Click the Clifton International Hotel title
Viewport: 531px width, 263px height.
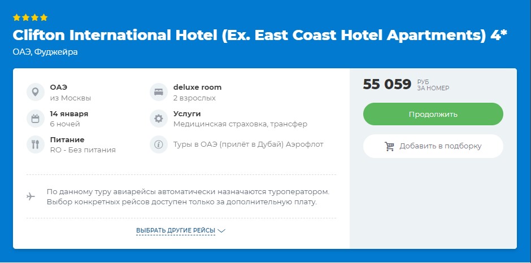(x=260, y=35)
